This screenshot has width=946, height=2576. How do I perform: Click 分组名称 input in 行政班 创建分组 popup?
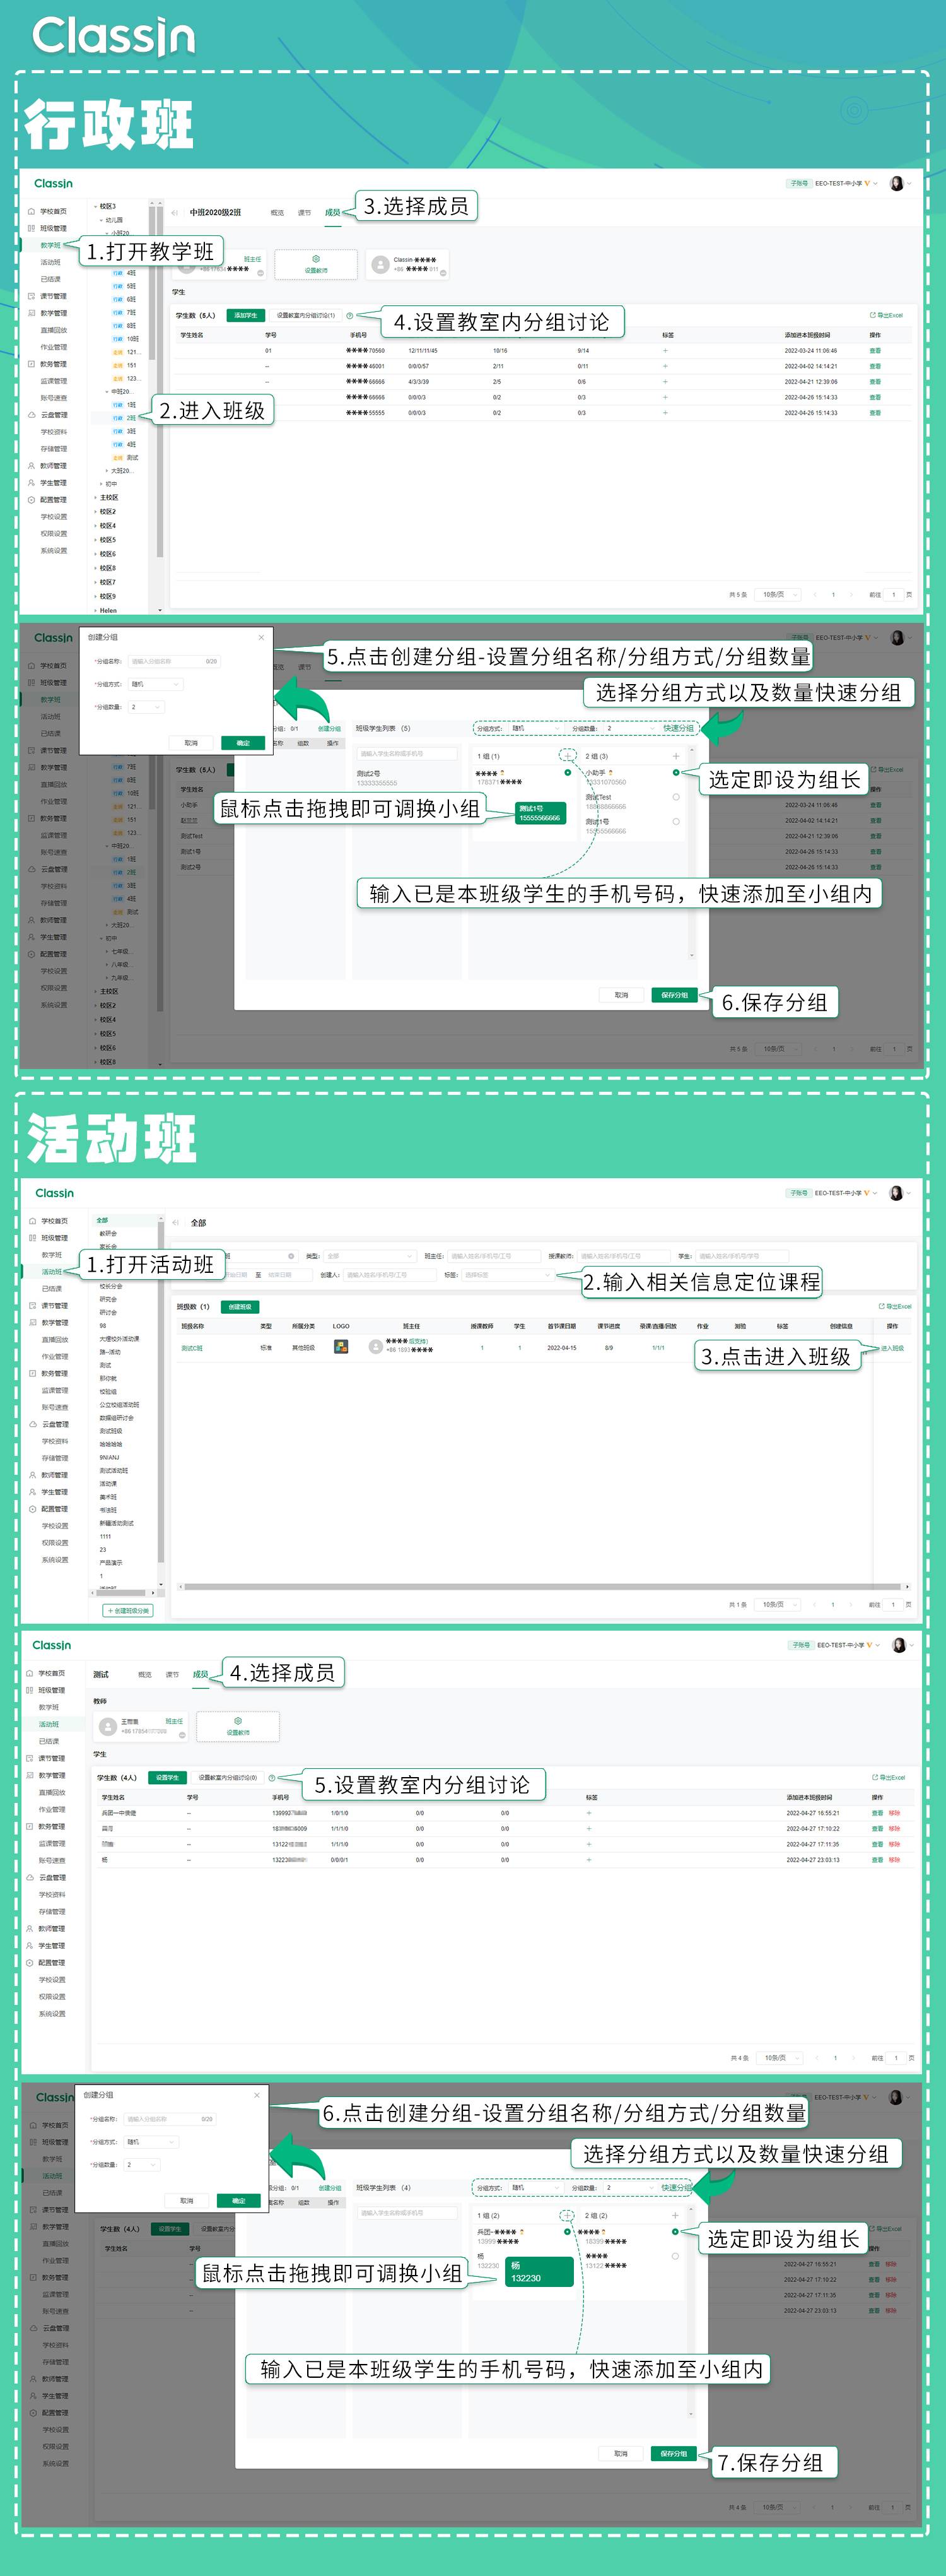point(175,662)
